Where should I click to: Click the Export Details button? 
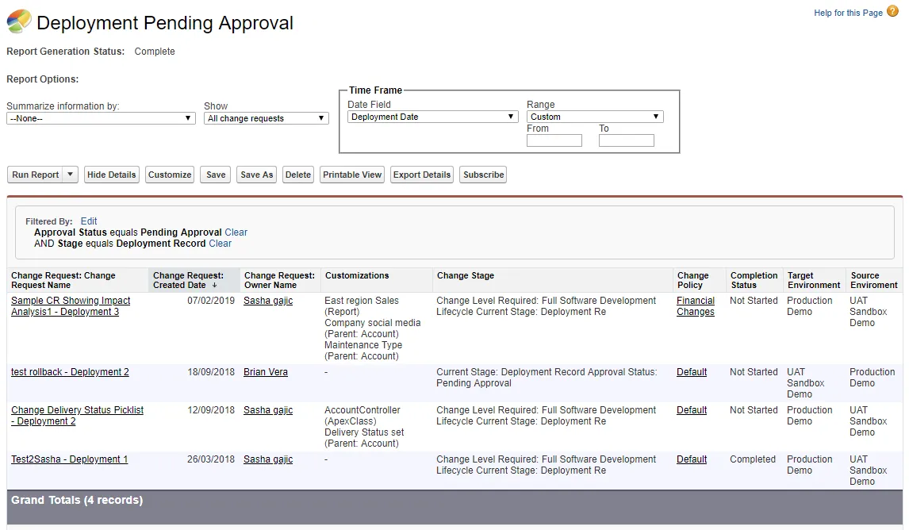point(421,175)
